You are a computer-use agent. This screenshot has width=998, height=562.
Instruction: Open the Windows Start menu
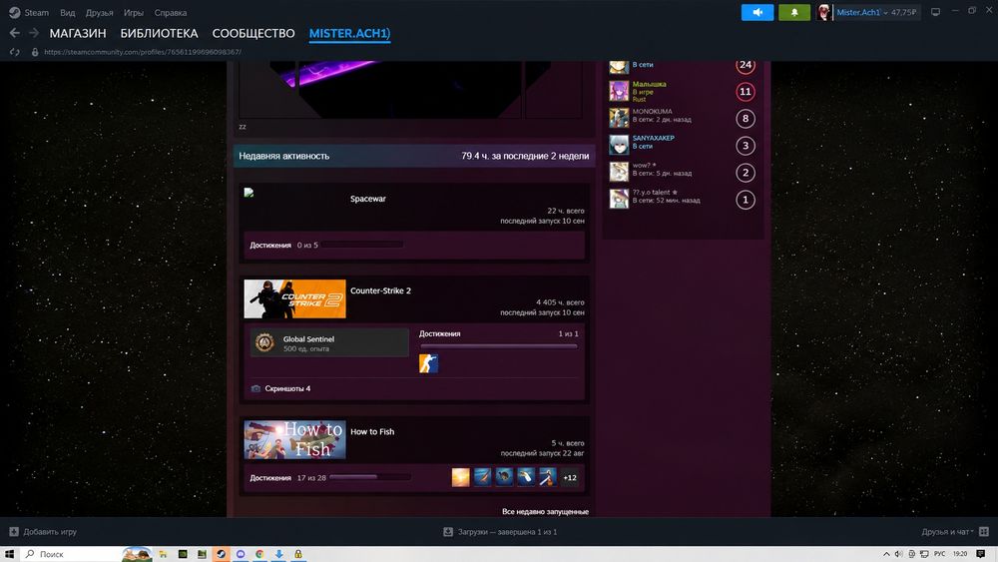pos(9,554)
